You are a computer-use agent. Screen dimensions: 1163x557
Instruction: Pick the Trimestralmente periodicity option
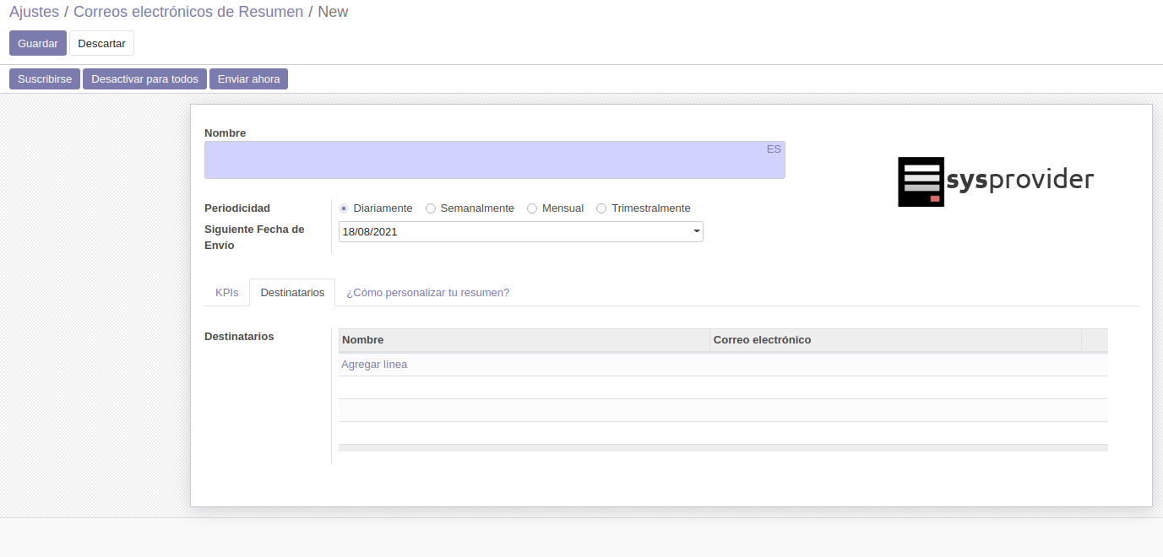[x=601, y=208]
